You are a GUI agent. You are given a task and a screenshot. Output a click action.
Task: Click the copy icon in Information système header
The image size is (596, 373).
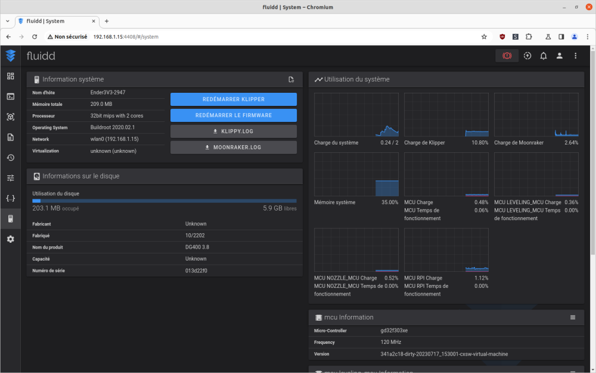coord(291,79)
